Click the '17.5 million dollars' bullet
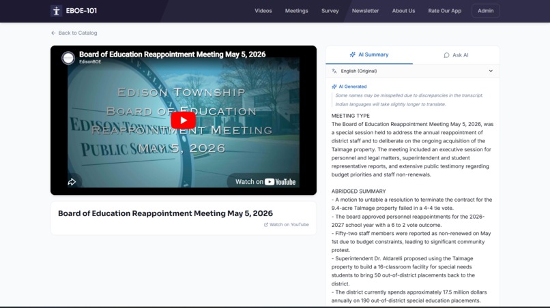This screenshot has width=550, height=308. [x=409, y=296]
